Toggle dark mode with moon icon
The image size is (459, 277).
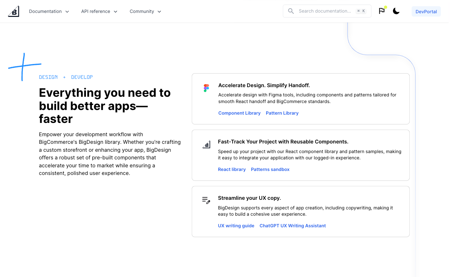pyautogui.click(x=396, y=11)
